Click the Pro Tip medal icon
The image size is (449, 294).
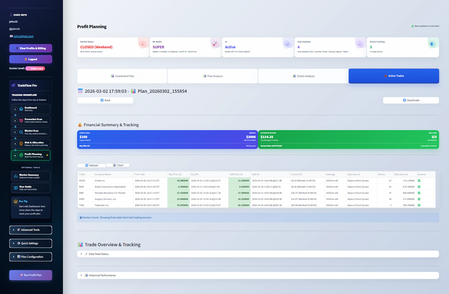(x=16, y=201)
